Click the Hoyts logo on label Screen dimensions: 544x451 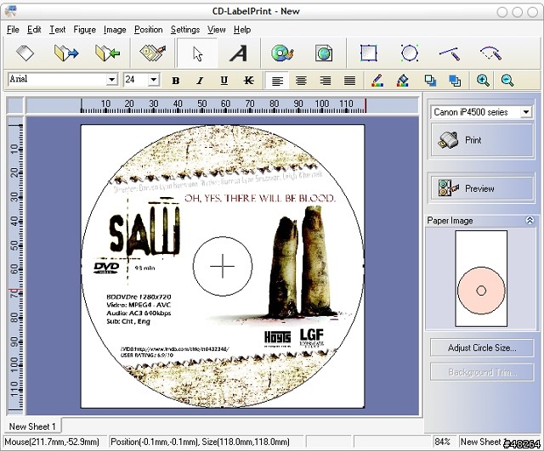(278, 339)
